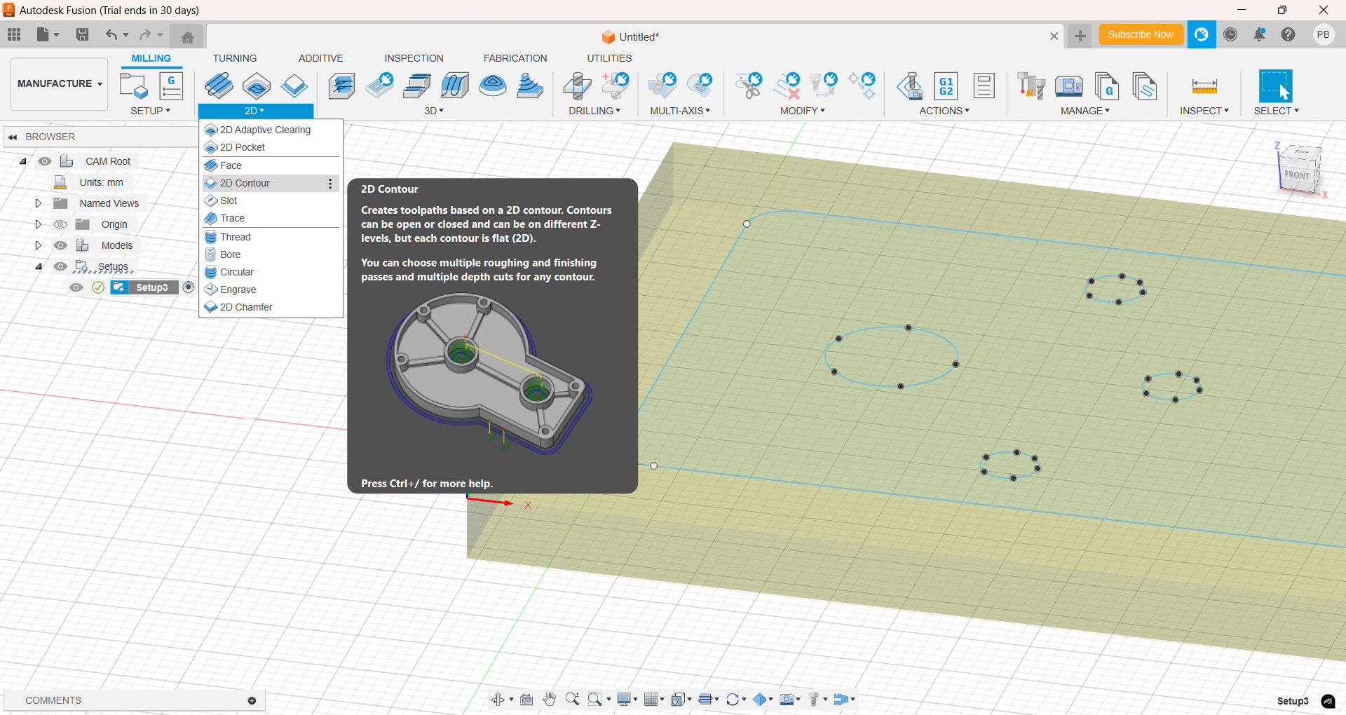Open the PB user profile button
Viewport: 1346px width, 715px height.
point(1323,34)
